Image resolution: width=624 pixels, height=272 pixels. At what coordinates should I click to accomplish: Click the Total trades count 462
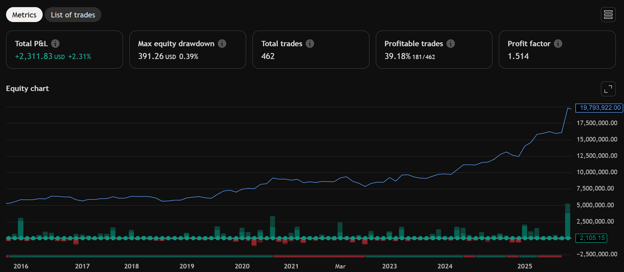point(268,56)
